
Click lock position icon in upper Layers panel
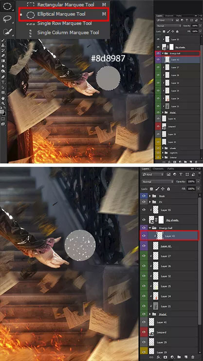[173, 31]
